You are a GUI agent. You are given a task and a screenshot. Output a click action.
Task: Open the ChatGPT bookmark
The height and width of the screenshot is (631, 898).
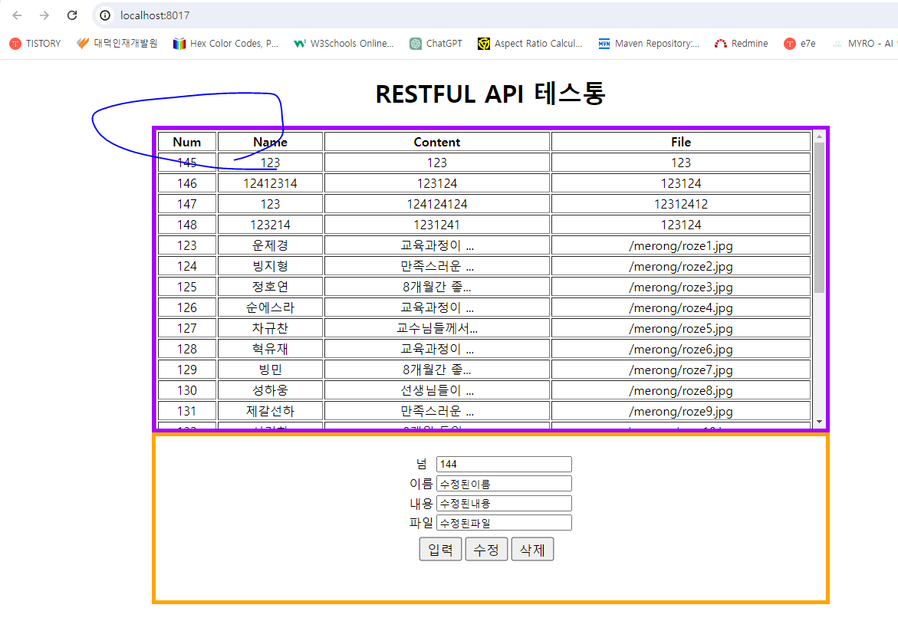436,44
